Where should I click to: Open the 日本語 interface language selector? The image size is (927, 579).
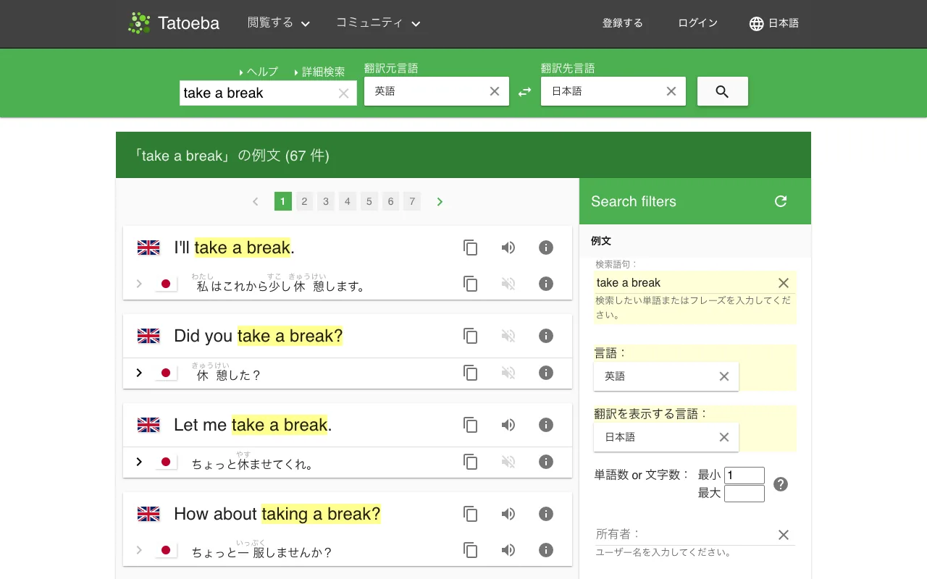773,23
